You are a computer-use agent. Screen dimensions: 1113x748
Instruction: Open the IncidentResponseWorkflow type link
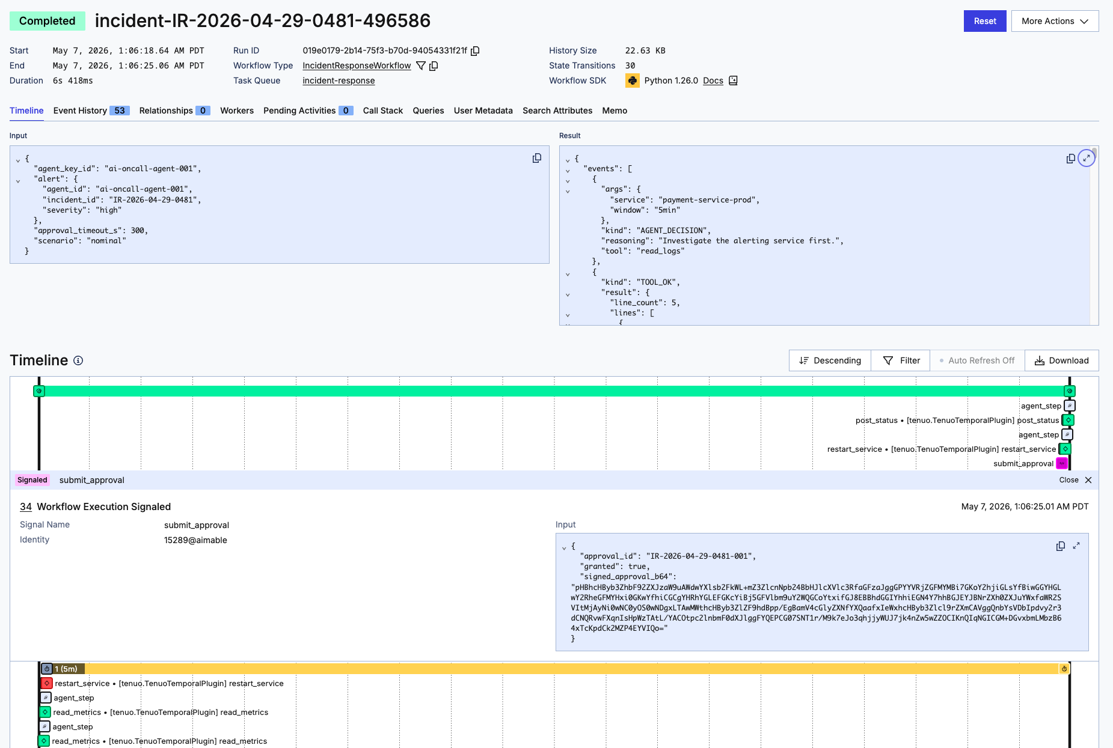click(x=357, y=66)
